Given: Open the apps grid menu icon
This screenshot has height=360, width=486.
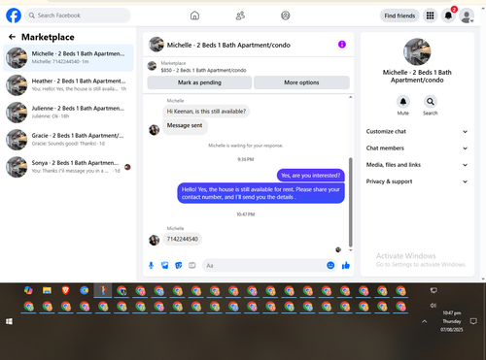Looking at the screenshot, I should pyautogui.click(x=430, y=16).
